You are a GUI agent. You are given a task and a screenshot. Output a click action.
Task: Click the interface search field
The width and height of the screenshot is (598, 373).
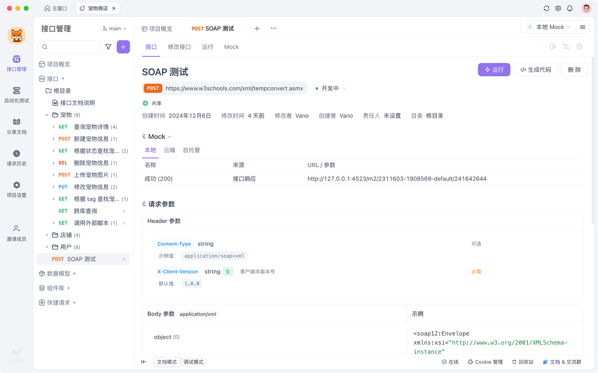coord(68,47)
